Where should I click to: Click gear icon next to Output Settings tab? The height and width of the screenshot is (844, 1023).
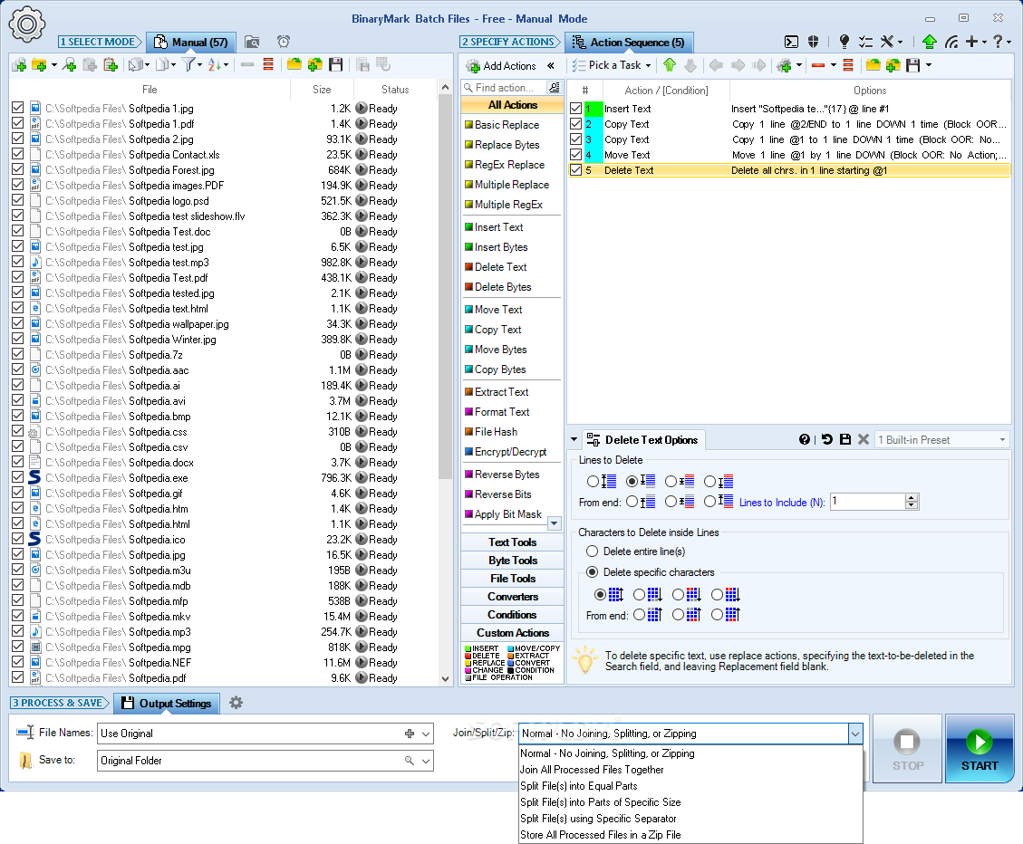pos(236,703)
